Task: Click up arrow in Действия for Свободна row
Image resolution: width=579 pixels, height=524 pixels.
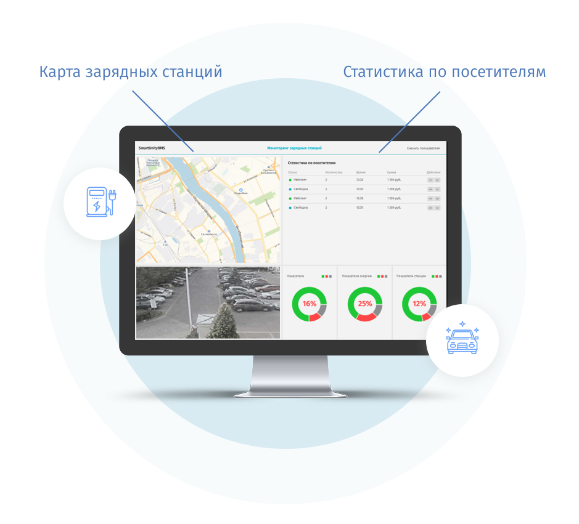Action: (x=430, y=188)
